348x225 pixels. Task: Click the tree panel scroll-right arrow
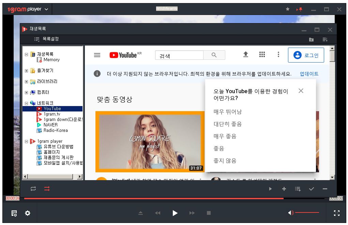pyautogui.click(x=80, y=176)
